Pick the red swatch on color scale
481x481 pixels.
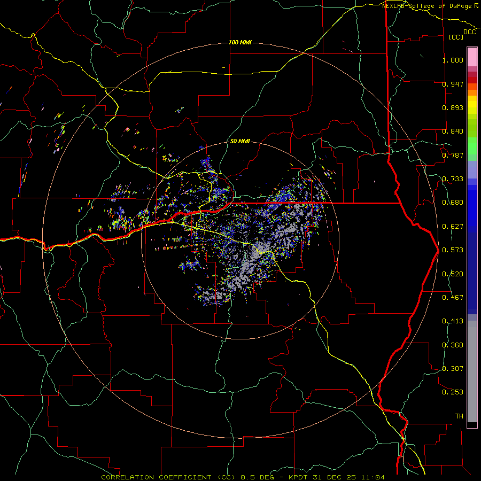click(x=472, y=80)
